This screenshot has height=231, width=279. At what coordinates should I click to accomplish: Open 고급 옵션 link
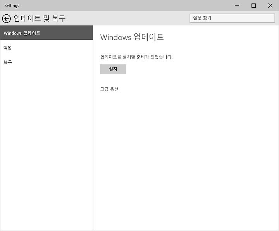[x=109, y=89]
